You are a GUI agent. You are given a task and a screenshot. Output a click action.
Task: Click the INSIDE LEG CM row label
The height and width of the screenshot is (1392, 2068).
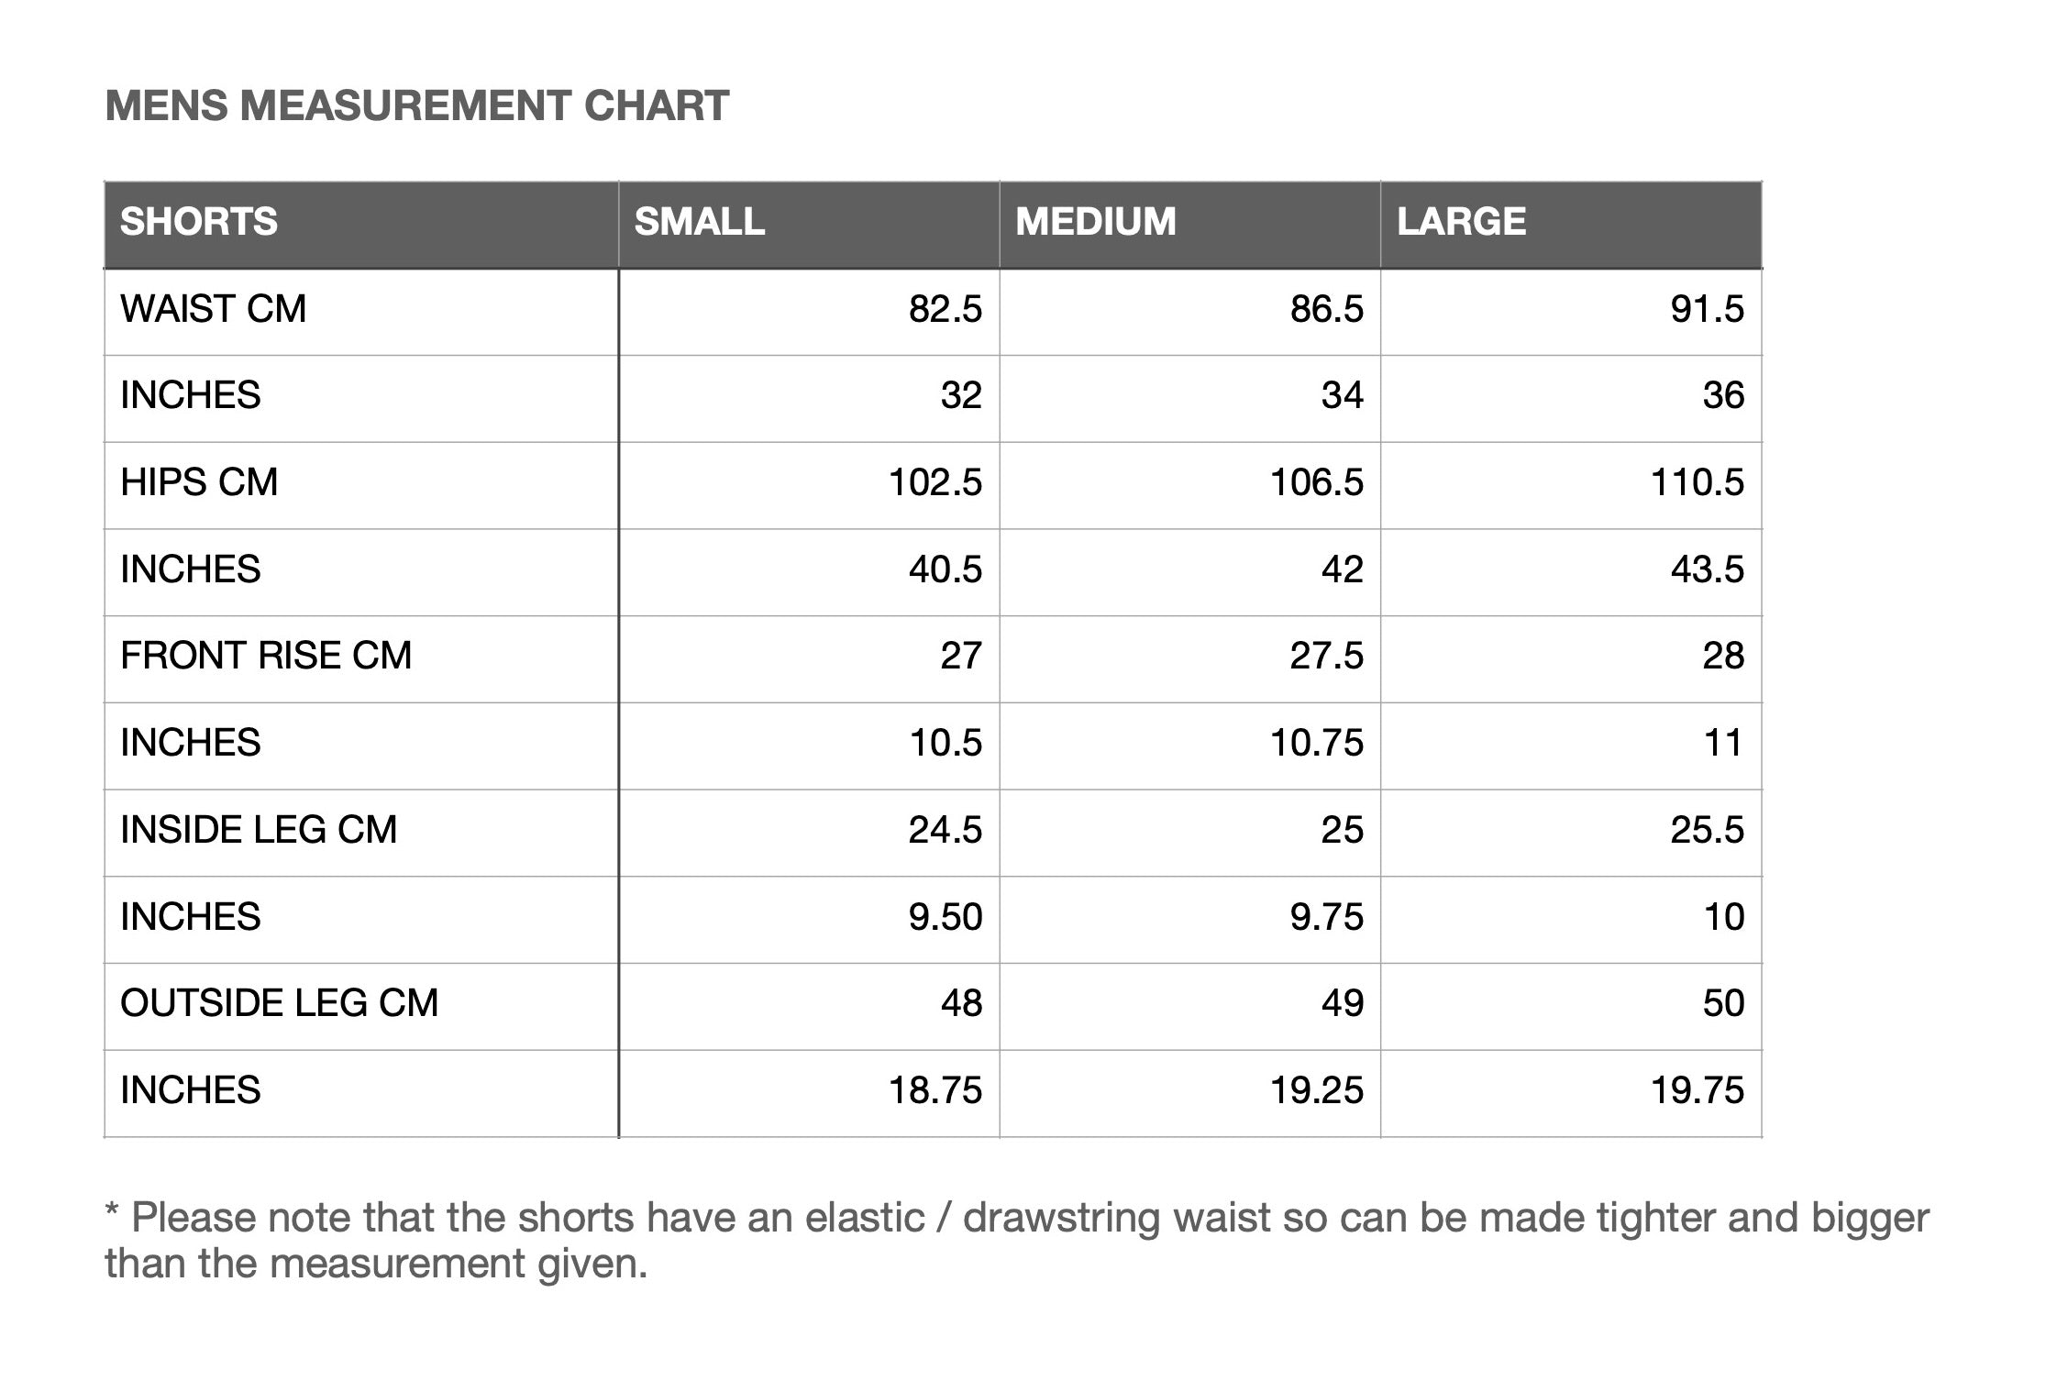tap(259, 830)
